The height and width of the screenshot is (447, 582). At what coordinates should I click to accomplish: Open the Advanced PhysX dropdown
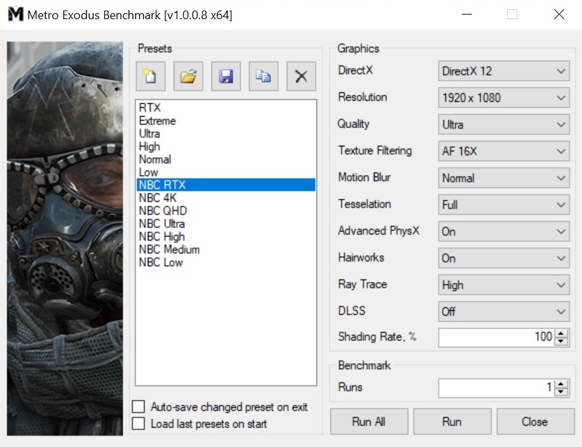[503, 232]
